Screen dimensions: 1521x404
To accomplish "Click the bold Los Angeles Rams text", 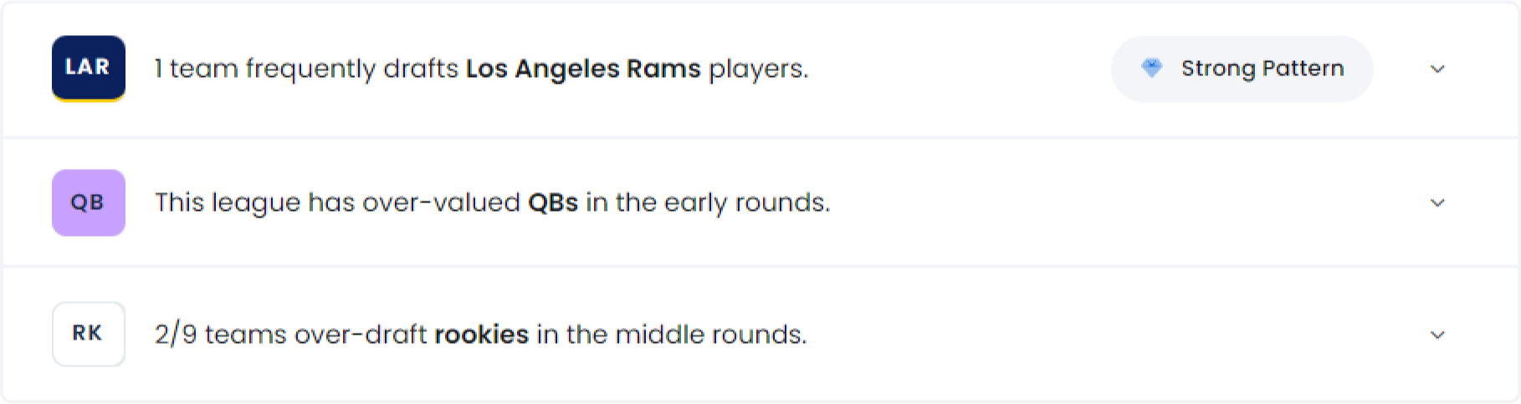I will point(583,69).
